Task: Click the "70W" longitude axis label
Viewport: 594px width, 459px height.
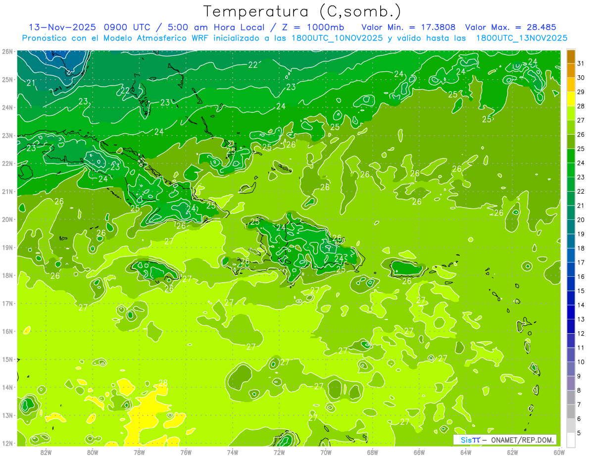Action: click(x=326, y=452)
